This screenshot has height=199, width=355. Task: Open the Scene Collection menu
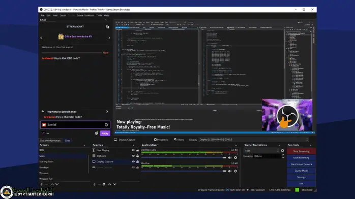click(85, 16)
